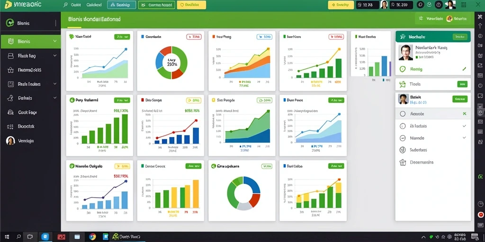Open Chrome from the Windows taskbar

(x=92, y=237)
